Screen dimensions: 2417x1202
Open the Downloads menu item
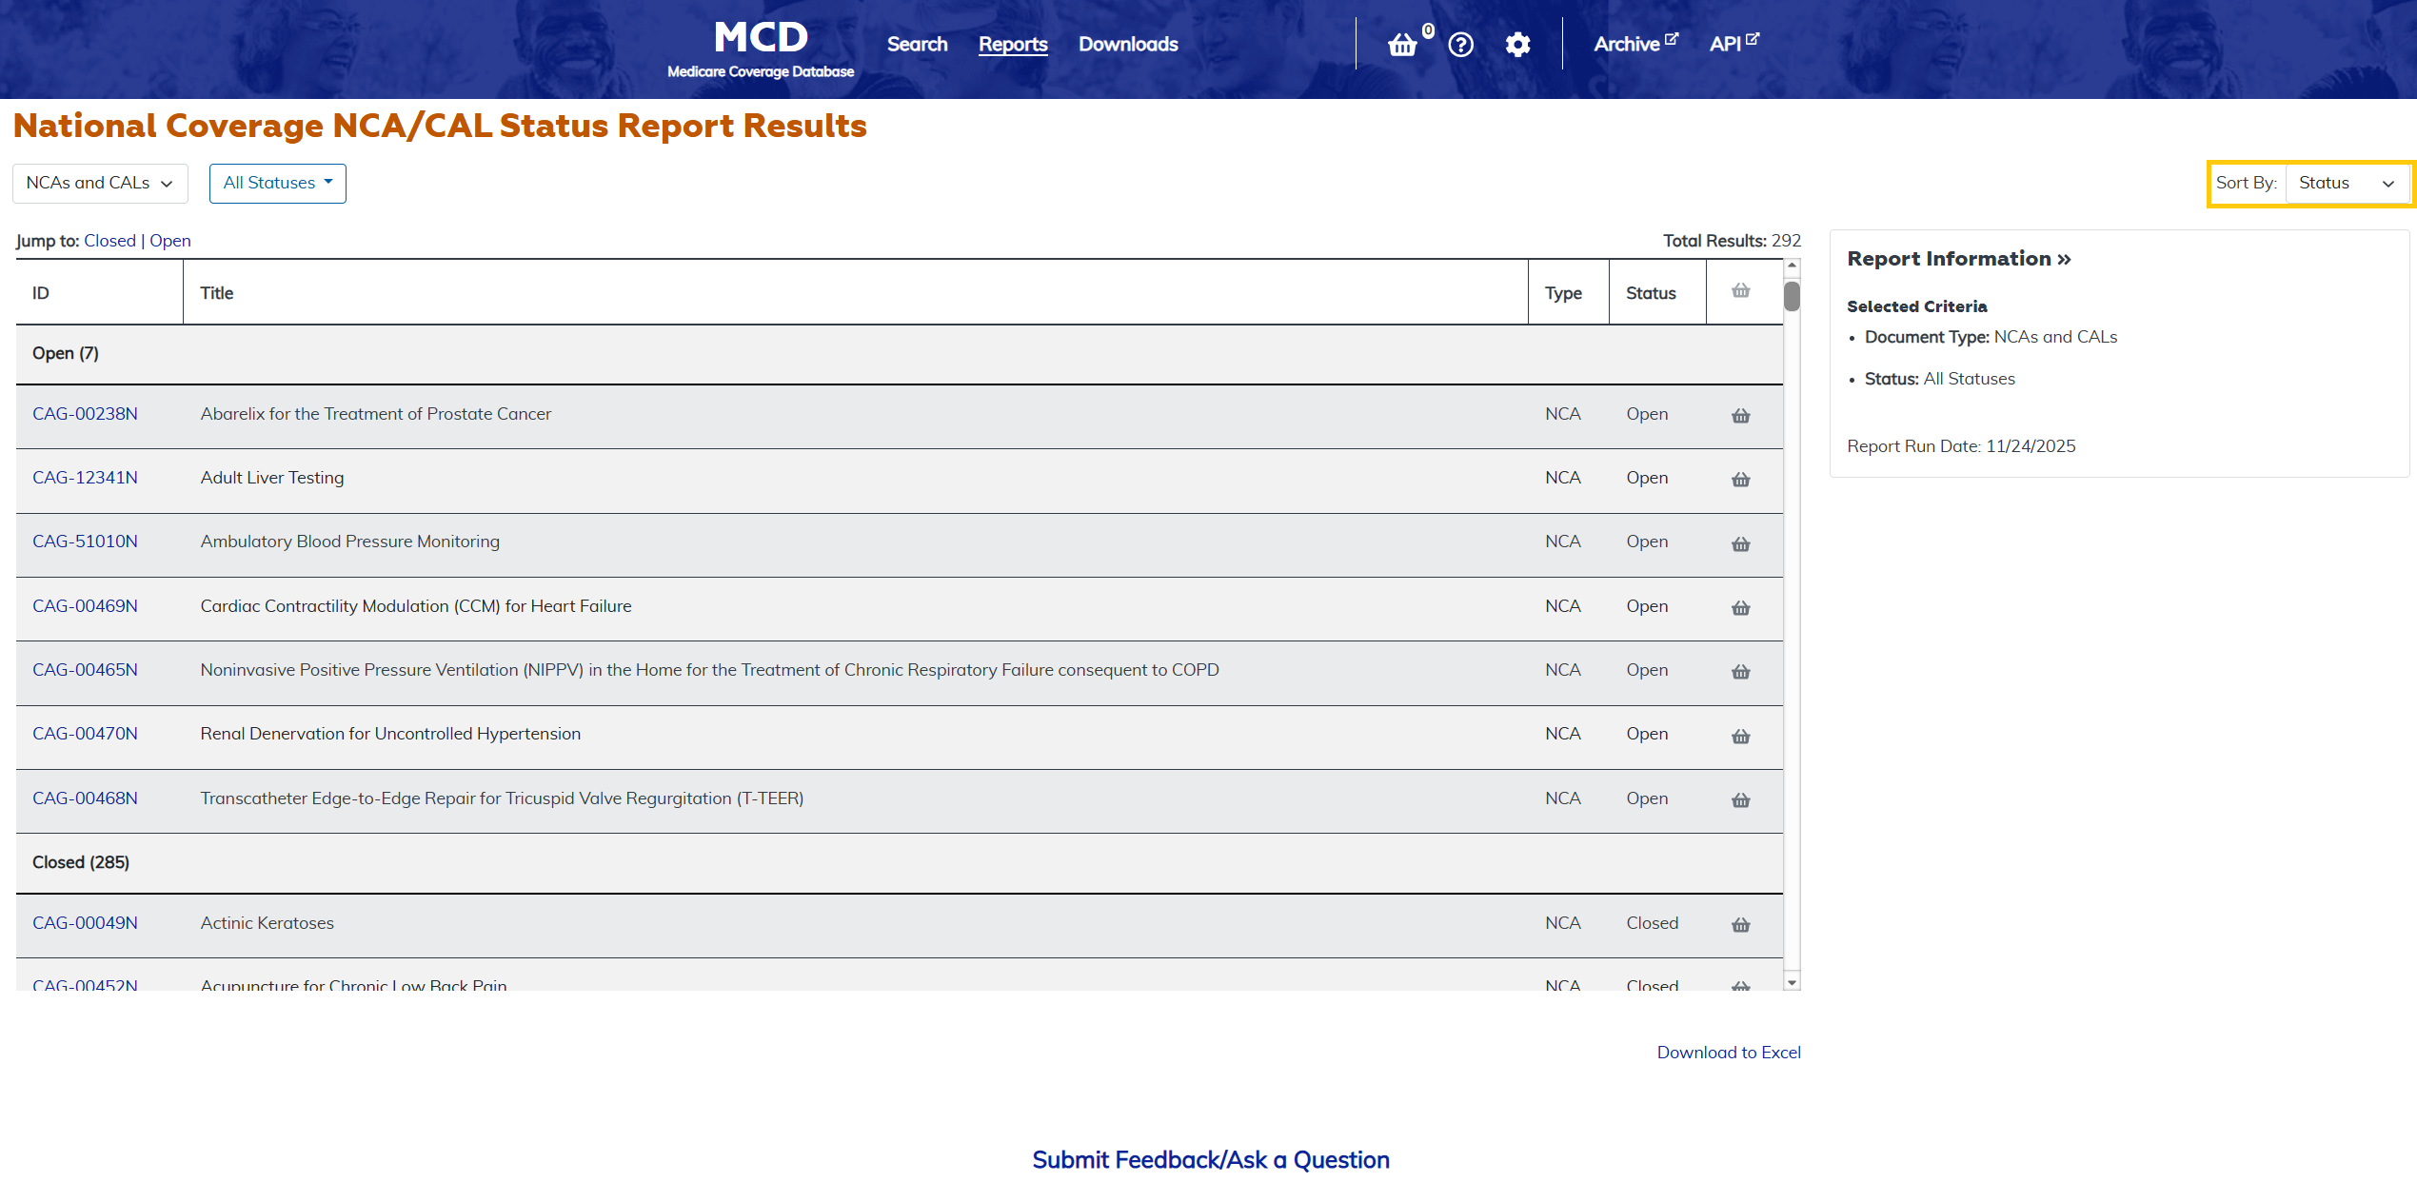[x=1127, y=44]
